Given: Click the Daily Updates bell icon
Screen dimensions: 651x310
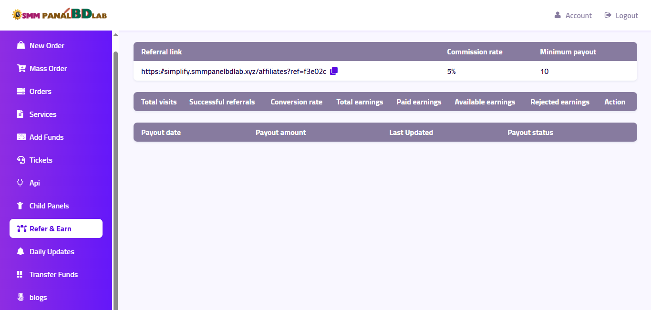Looking at the screenshot, I should point(20,252).
